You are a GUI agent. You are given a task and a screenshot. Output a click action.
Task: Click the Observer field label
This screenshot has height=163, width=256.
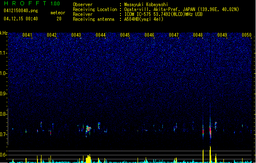pyautogui.click(x=83, y=4)
